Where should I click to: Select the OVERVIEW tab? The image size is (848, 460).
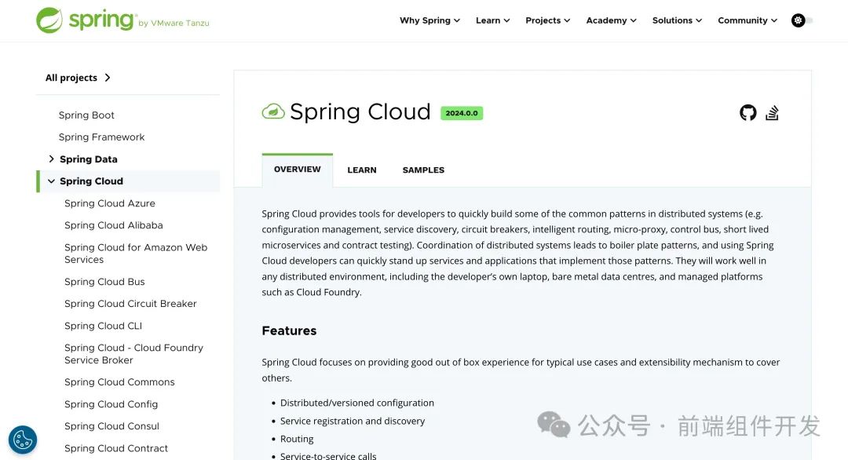(298, 170)
